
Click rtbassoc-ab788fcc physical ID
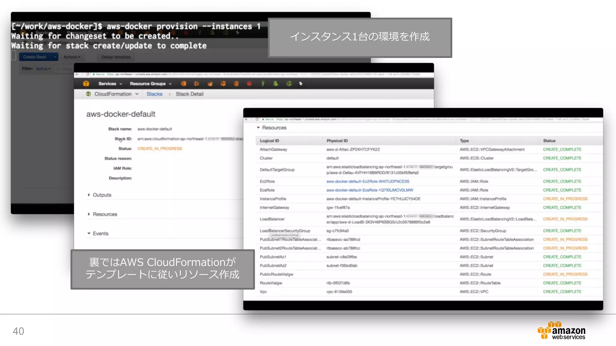tap(343, 248)
